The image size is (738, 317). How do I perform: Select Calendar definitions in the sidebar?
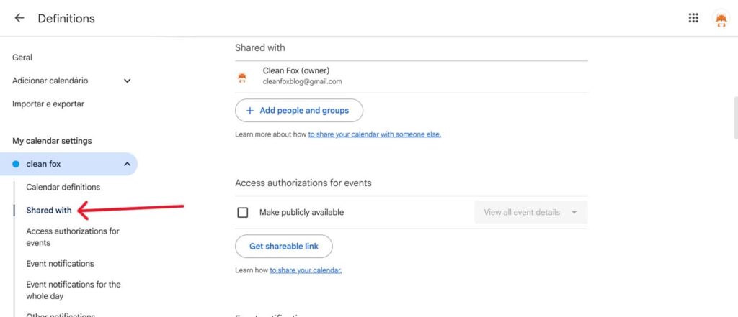pos(63,187)
